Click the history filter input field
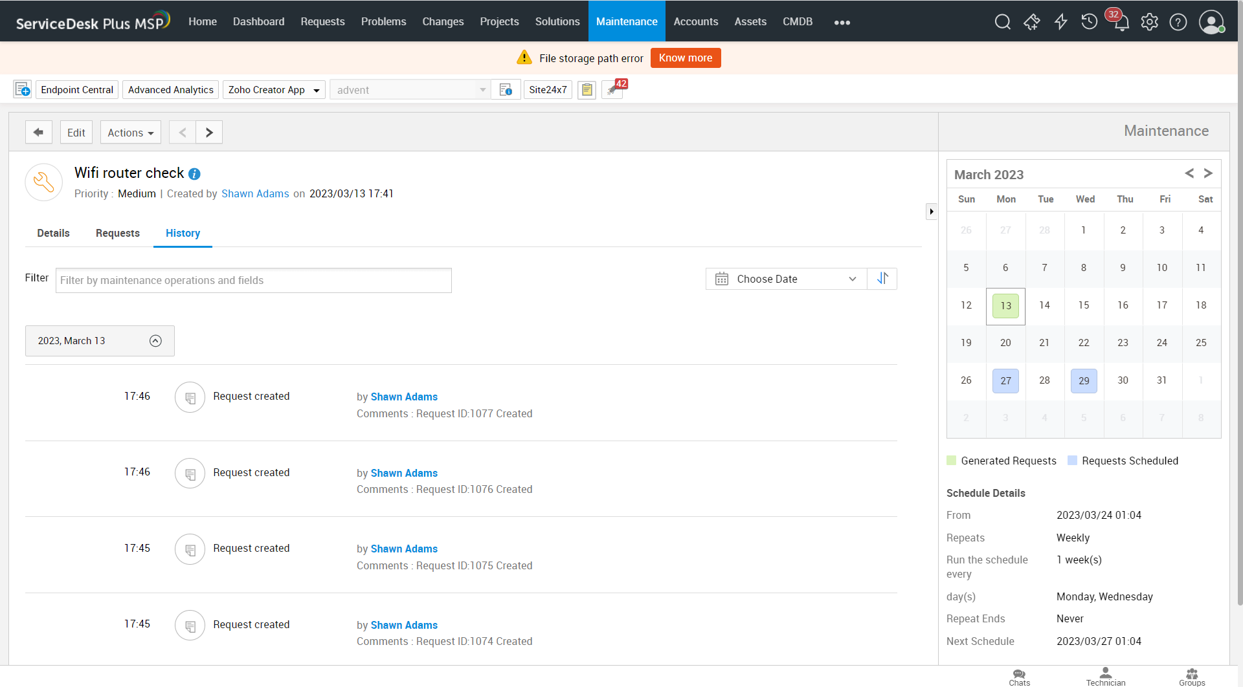This screenshot has width=1243, height=687. pos(254,280)
